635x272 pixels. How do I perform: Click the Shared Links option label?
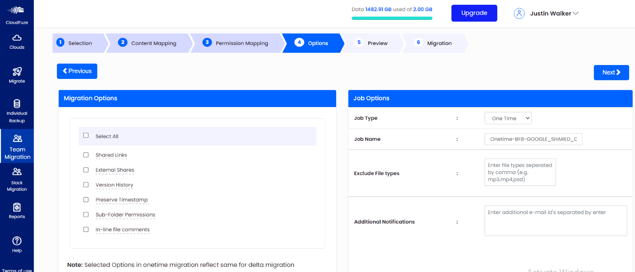pos(111,155)
